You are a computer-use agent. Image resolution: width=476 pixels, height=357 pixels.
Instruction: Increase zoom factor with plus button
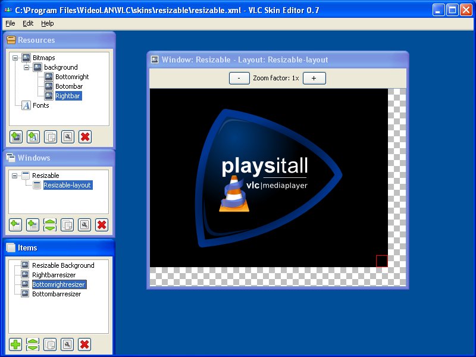click(314, 79)
